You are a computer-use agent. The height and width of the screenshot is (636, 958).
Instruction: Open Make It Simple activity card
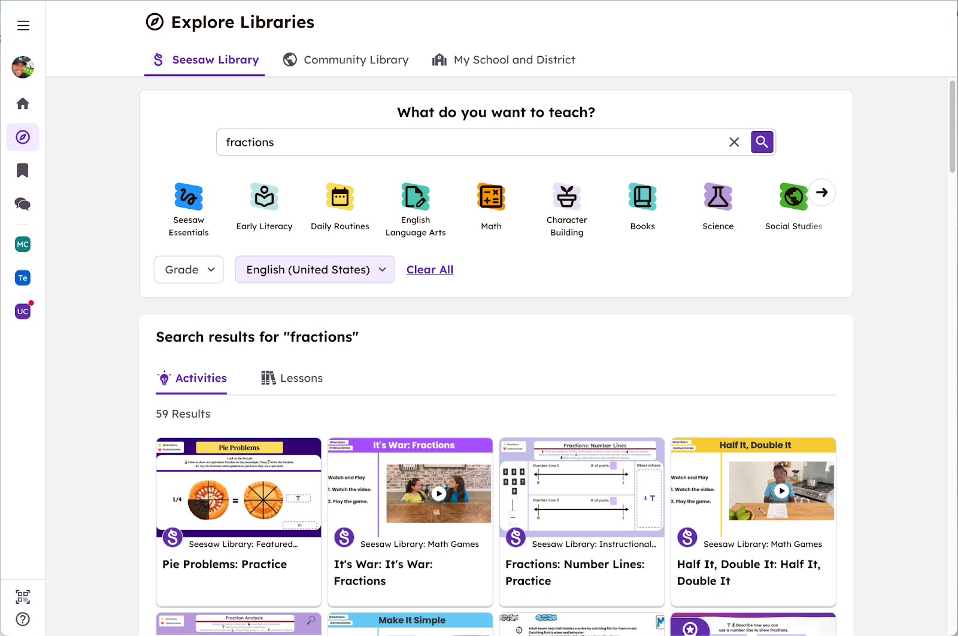point(410,623)
